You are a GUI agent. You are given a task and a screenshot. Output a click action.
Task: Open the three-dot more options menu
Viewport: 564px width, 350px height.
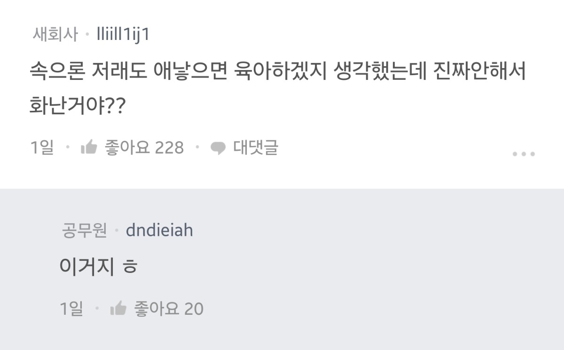point(523,154)
